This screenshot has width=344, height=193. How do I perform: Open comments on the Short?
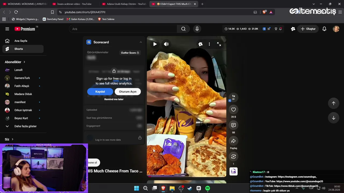[x=234, y=125]
